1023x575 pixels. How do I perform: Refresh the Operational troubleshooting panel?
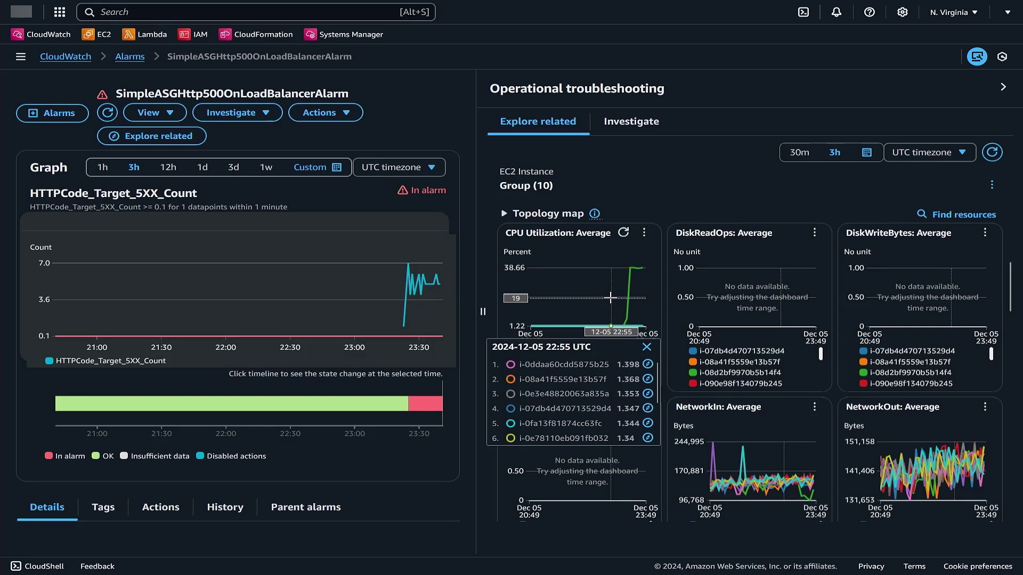[x=992, y=152]
